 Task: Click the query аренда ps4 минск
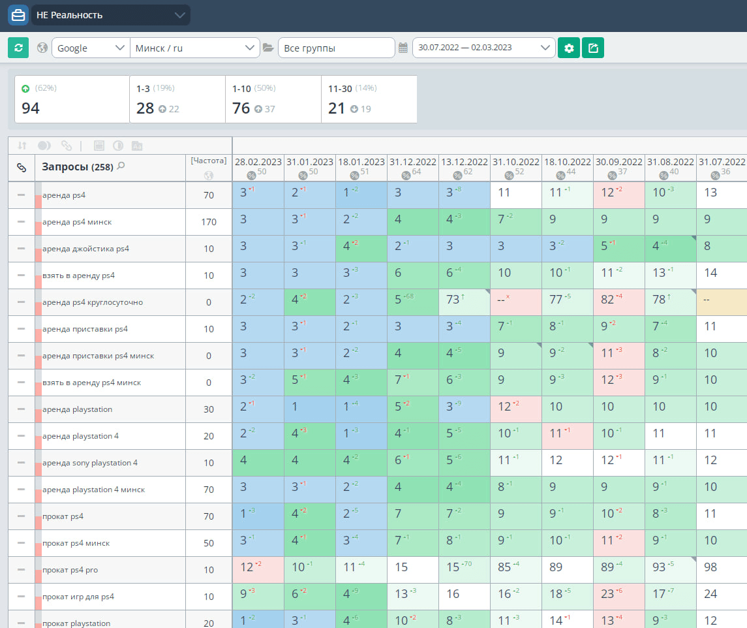pos(77,222)
